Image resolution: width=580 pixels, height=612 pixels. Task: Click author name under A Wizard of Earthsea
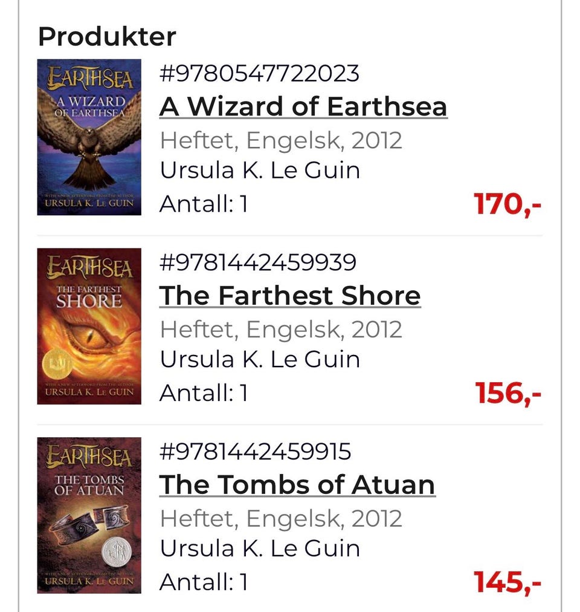260,171
